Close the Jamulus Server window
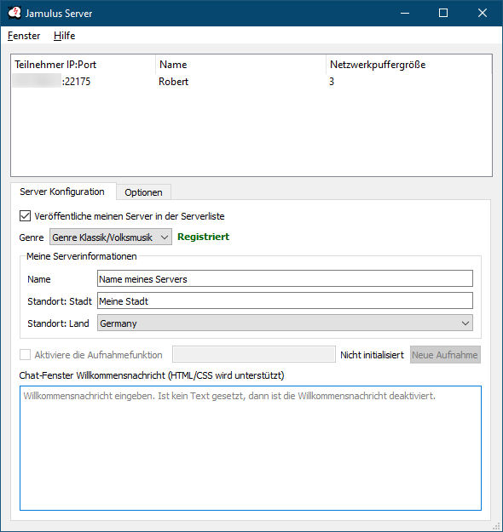 tap(483, 13)
